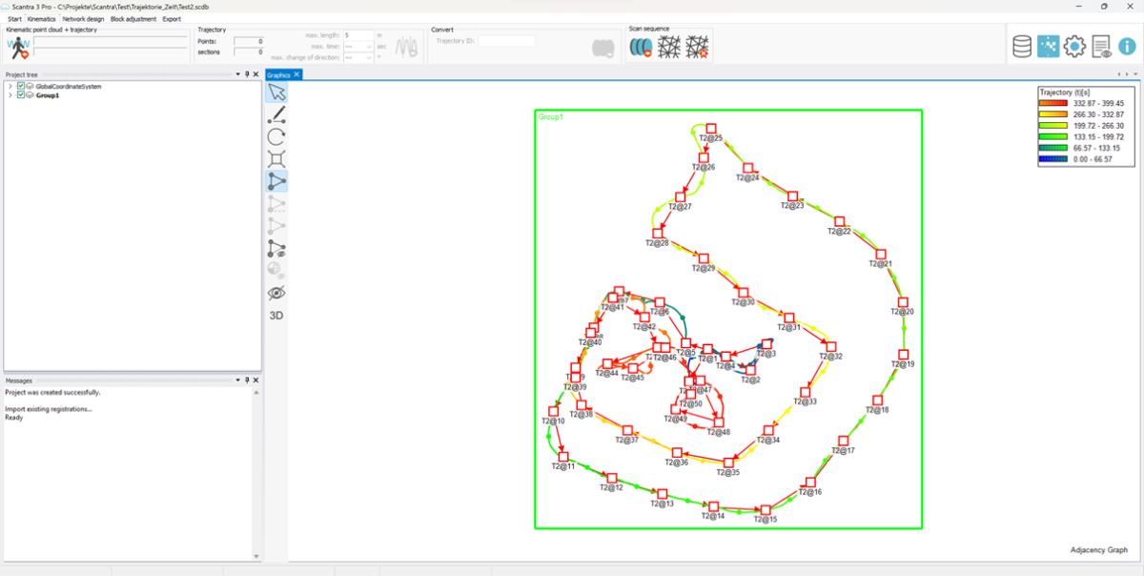The height and width of the screenshot is (576, 1144).
Task: Click the import kinematic point cloud icon
Action: click(x=18, y=50)
